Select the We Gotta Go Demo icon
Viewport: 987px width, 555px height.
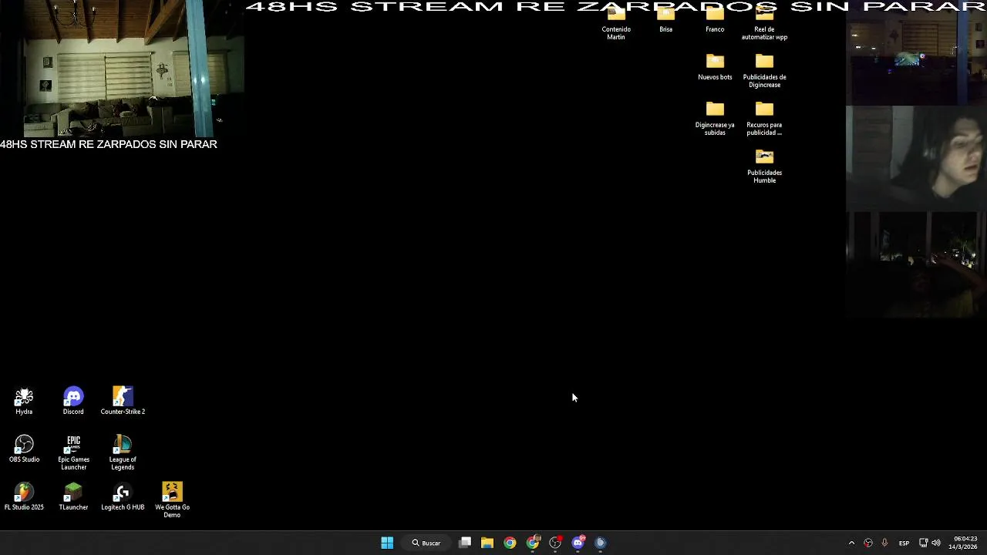[172, 501]
